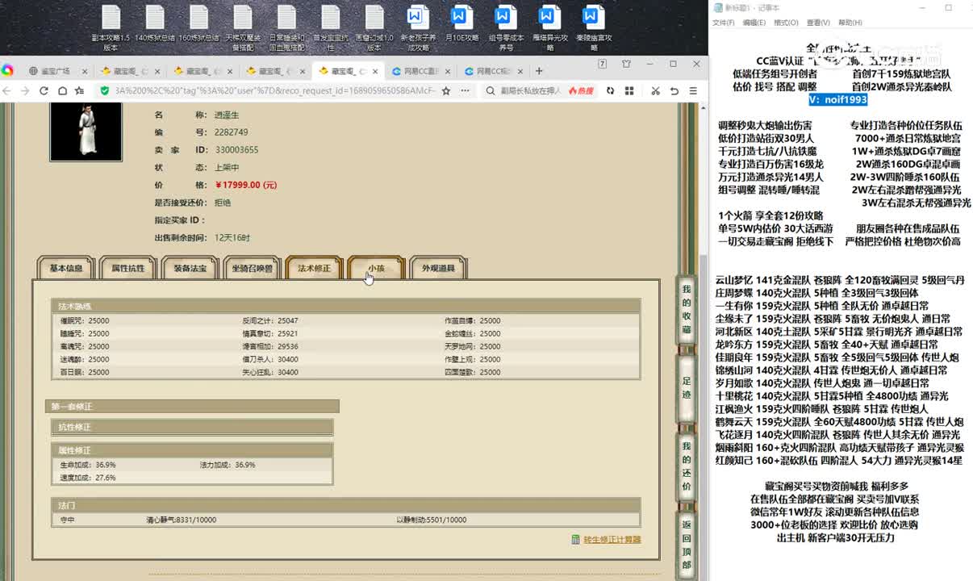Open the address bar more-options dots
The image size is (973, 581).
[465, 91]
